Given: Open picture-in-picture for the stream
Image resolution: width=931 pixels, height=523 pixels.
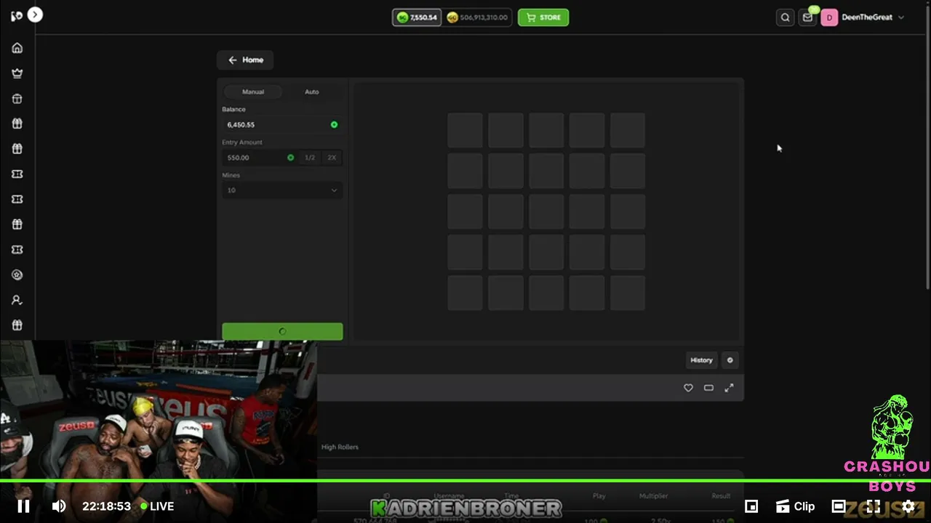Looking at the screenshot, I should click(x=751, y=506).
